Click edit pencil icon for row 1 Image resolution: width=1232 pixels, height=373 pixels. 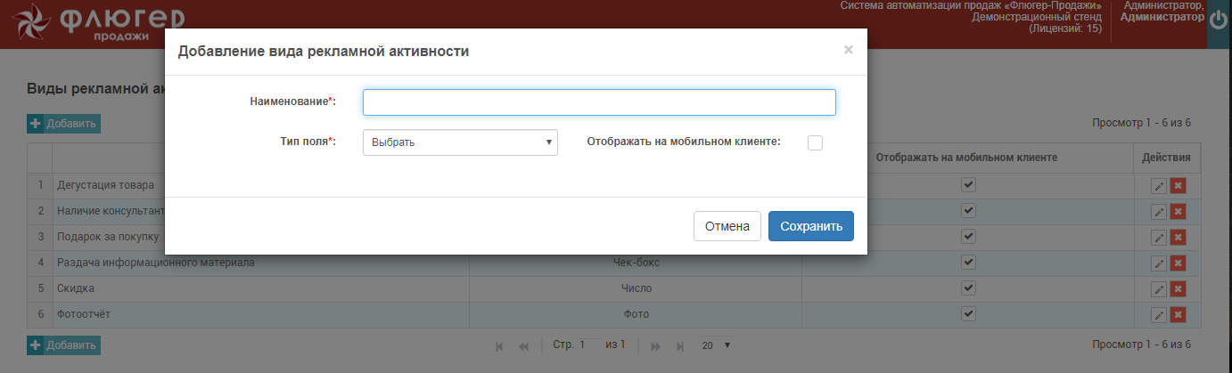[1159, 186]
